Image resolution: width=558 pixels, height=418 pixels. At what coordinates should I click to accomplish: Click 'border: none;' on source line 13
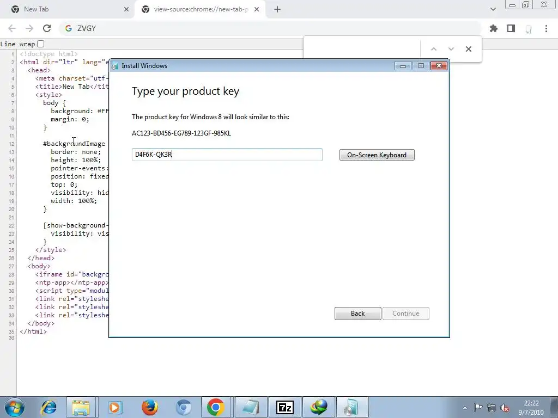(x=76, y=152)
